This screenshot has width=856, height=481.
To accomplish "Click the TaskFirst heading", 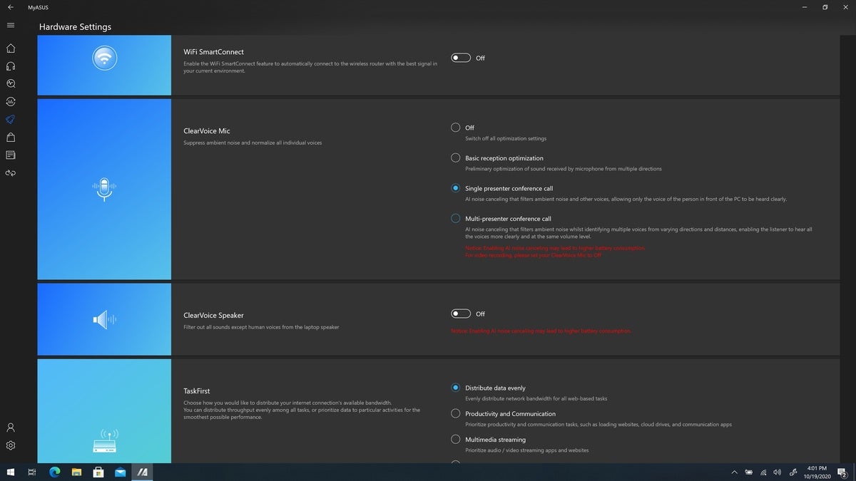I will (197, 391).
